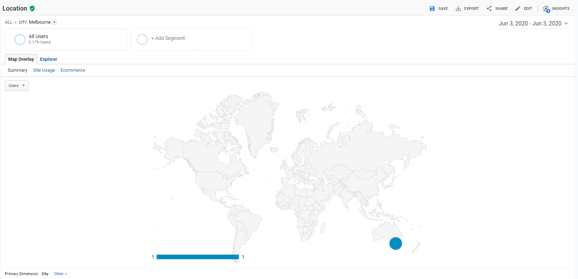The width and height of the screenshot is (578, 279).
Task: Select the Map Overlay tab
Action: pyautogui.click(x=21, y=59)
